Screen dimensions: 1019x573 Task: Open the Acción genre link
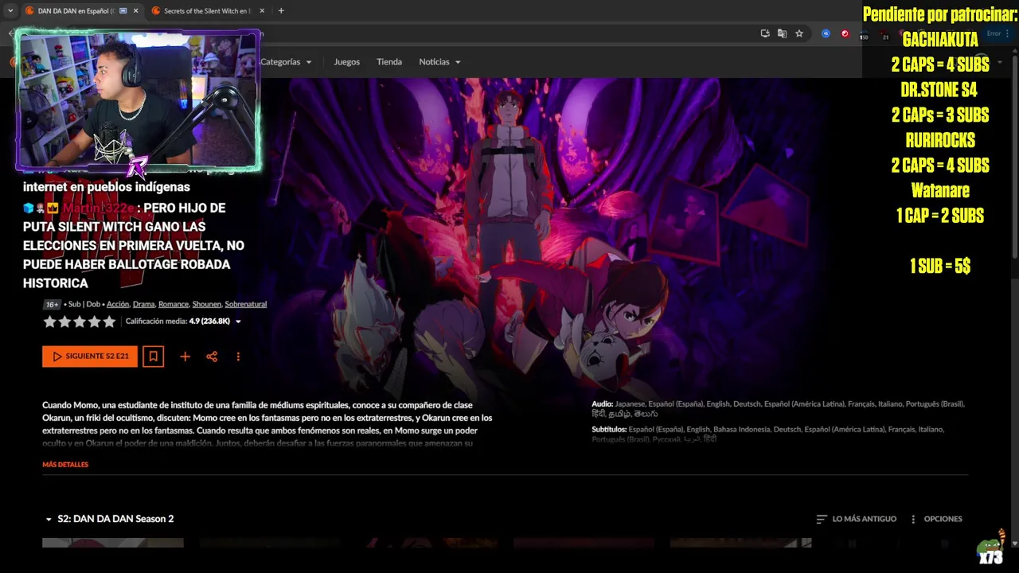point(118,304)
